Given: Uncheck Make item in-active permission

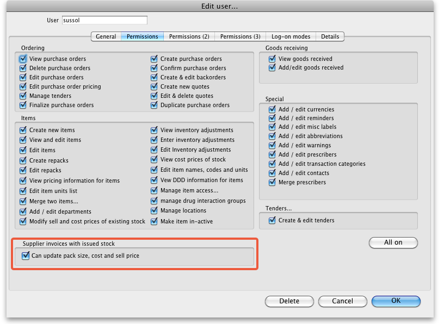Looking at the screenshot, I should [154, 221].
